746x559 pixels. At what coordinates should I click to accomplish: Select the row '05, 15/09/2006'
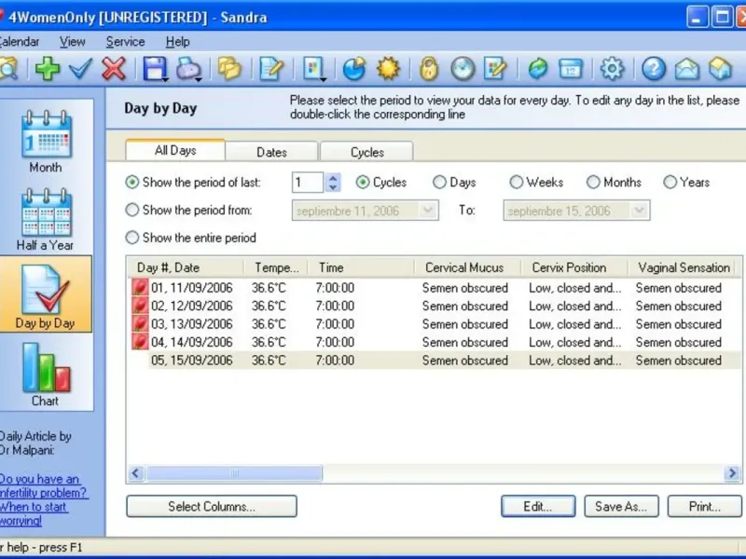pyautogui.click(x=435, y=361)
